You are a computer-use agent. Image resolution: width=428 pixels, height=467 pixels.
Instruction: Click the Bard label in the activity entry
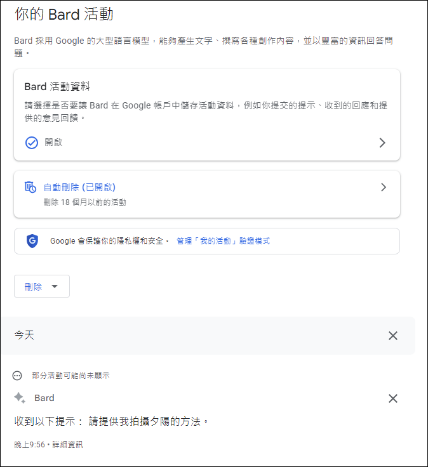44,398
